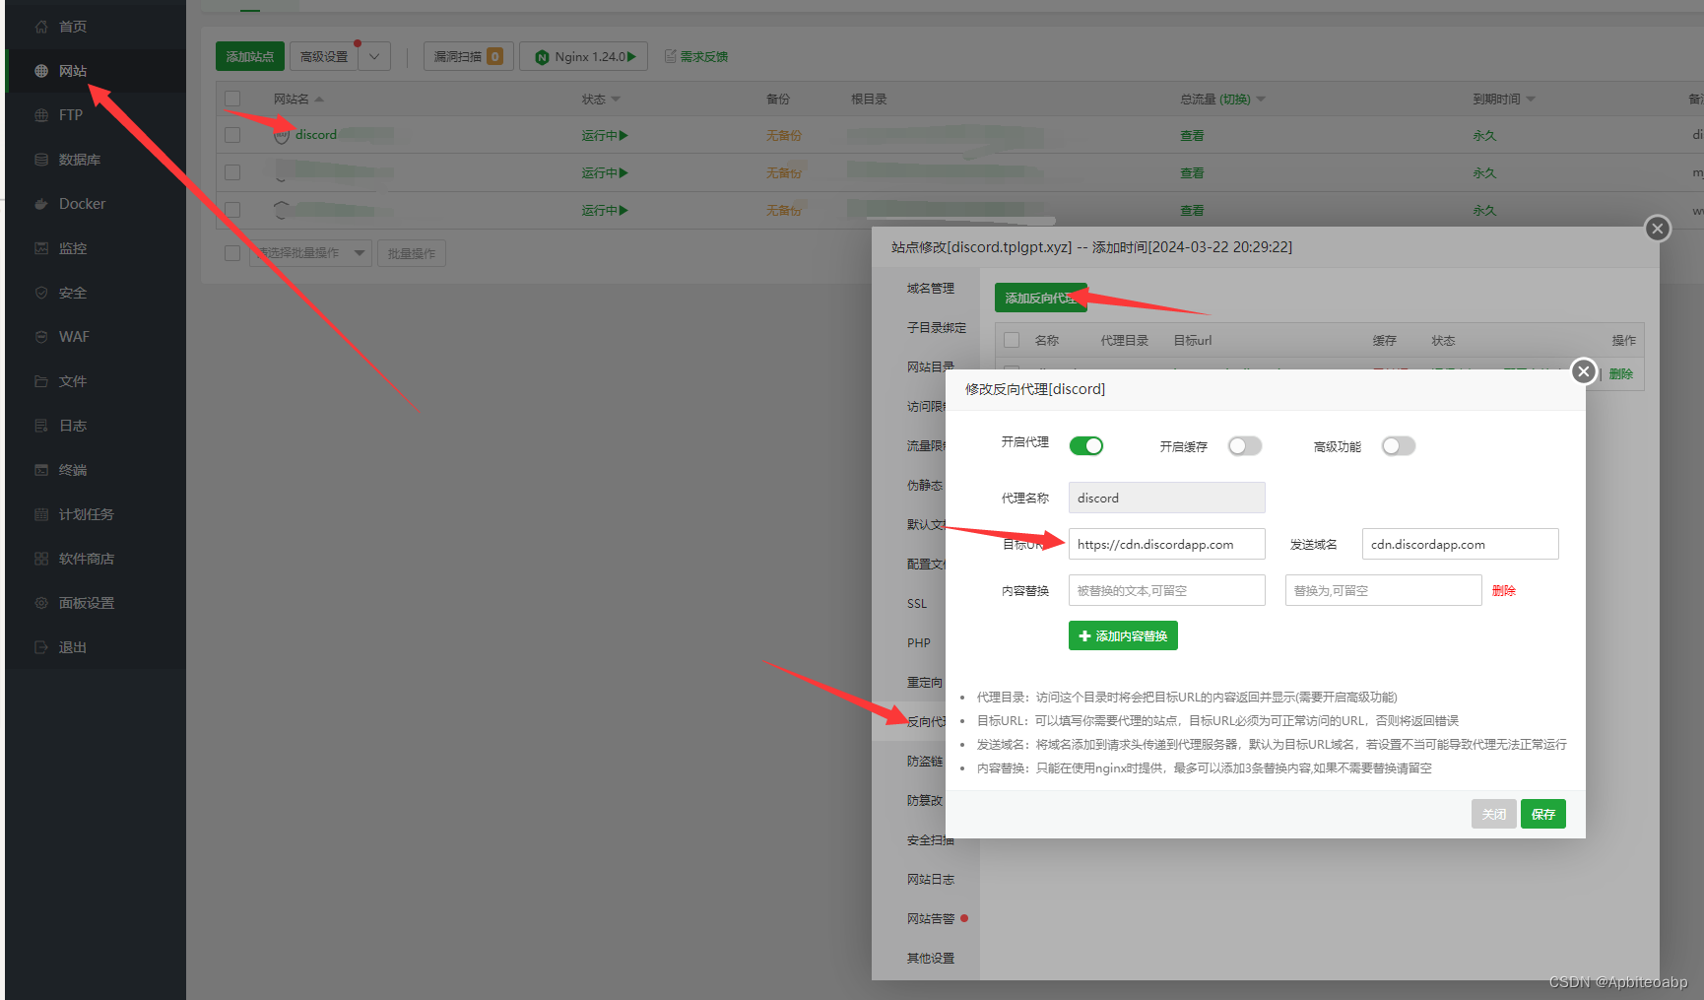This screenshot has height=1000, width=1704.
Task: Close the 站点修改 dialog with X
Action: pyautogui.click(x=1658, y=229)
